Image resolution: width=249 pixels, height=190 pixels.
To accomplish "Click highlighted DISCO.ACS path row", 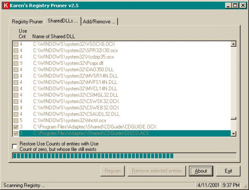I will 125,133.
